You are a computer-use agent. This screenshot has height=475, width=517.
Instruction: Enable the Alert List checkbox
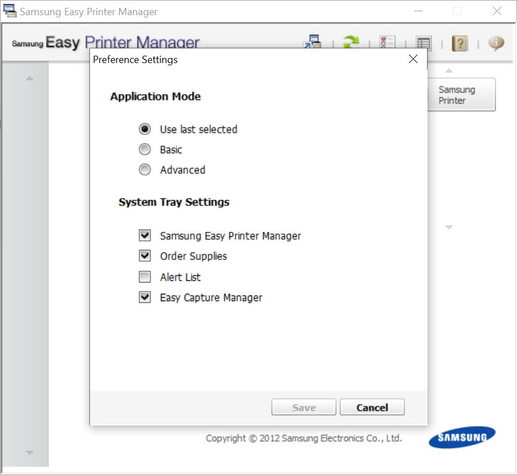[145, 277]
